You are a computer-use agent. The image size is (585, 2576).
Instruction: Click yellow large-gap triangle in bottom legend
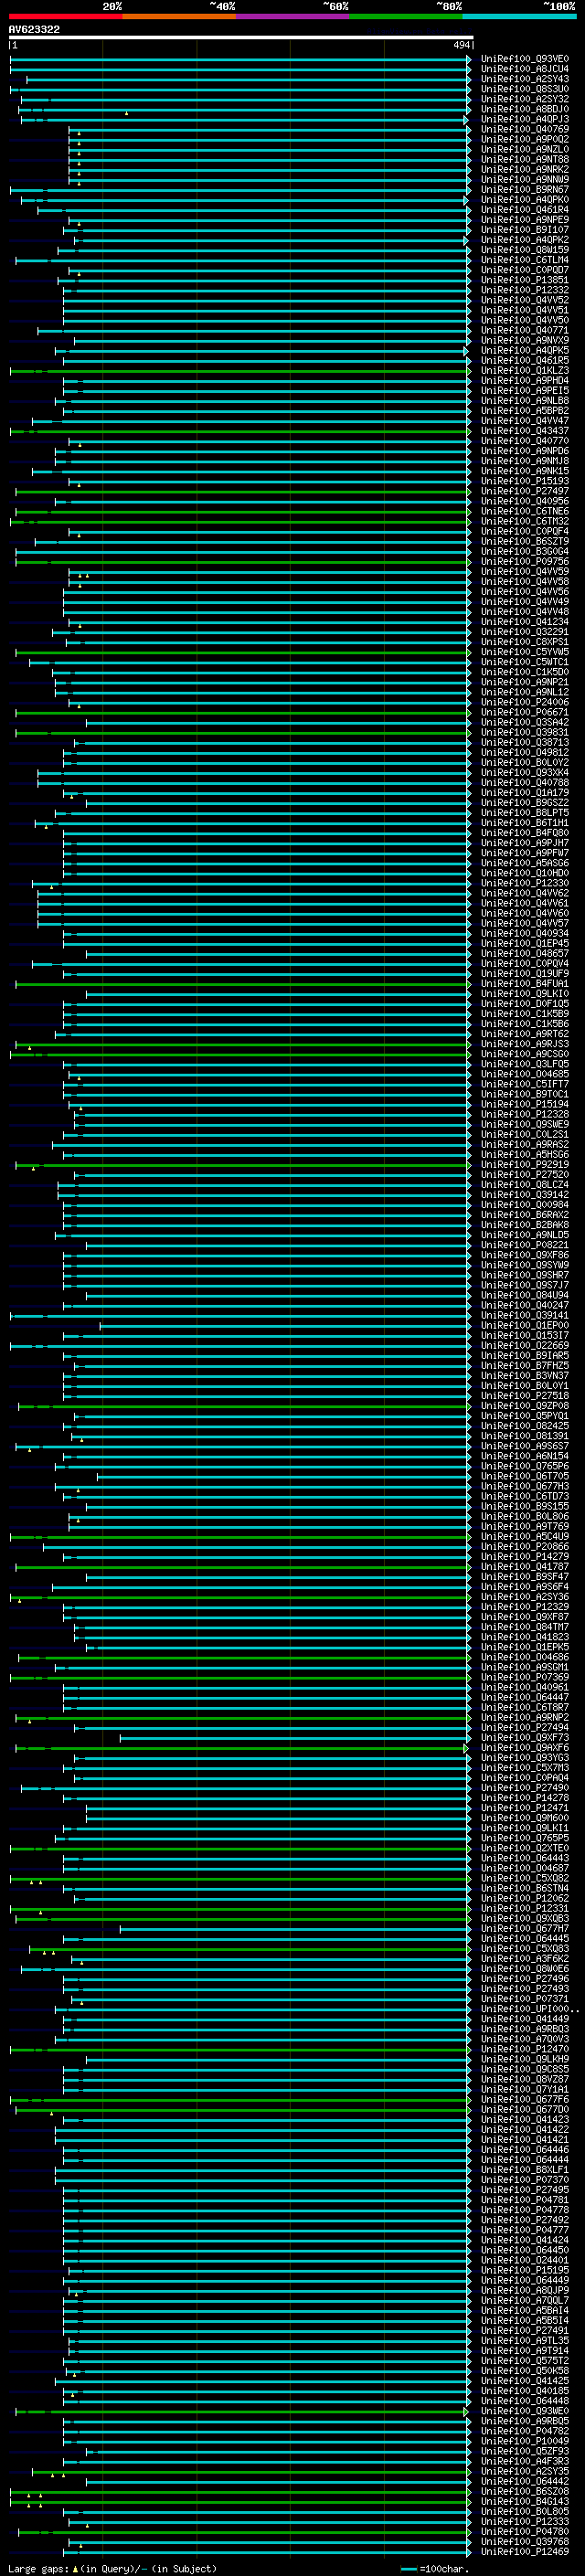[x=75, y=2569]
